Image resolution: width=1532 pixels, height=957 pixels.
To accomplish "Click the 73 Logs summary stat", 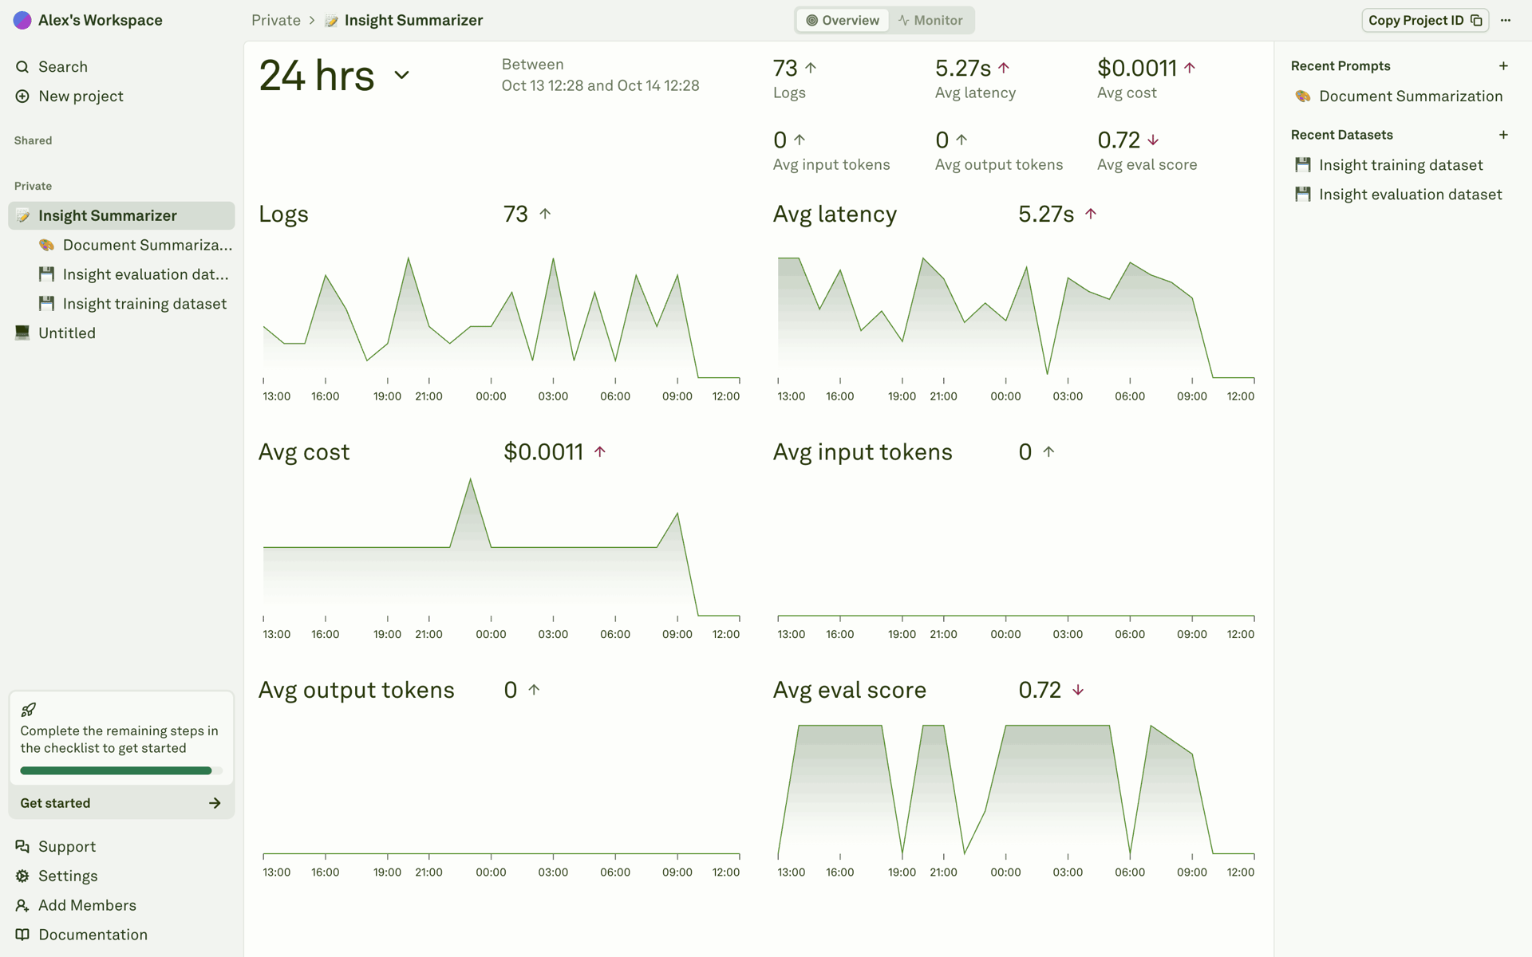I will point(796,79).
